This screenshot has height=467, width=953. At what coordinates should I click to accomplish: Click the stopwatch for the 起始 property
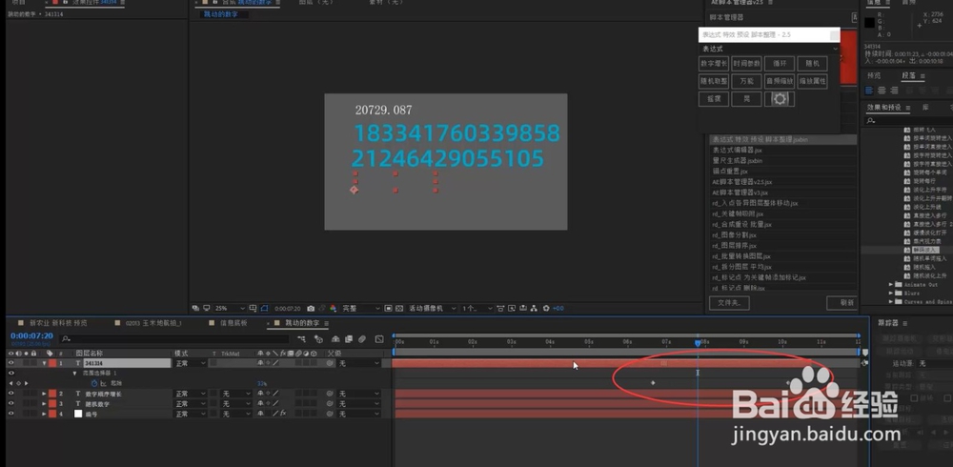click(x=94, y=384)
